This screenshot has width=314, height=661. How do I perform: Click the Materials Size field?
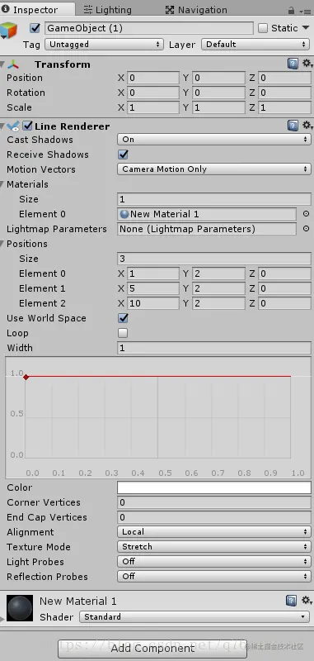[214, 199]
